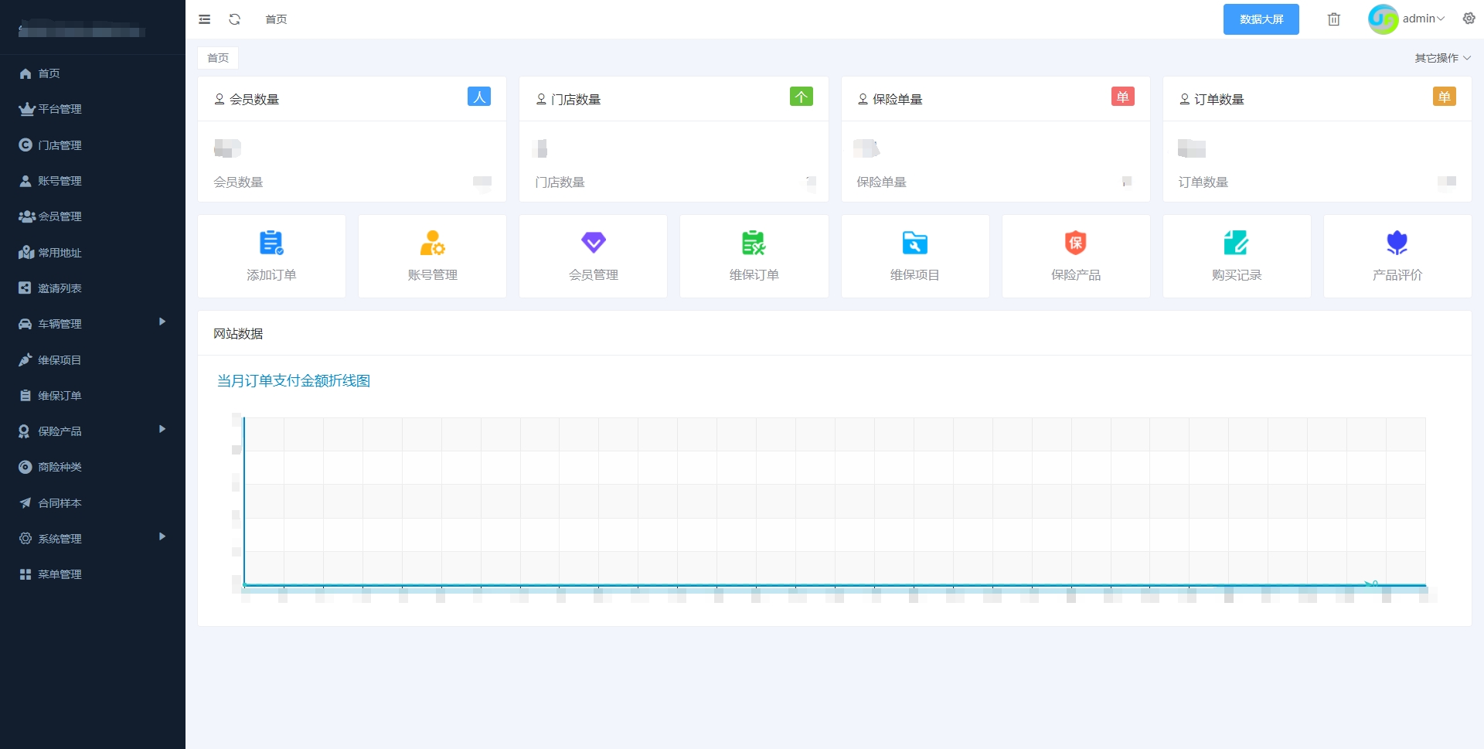Viewport: 1484px width, 749px height.
Task: Click crown icon beside 平台管理
Action: [26, 109]
